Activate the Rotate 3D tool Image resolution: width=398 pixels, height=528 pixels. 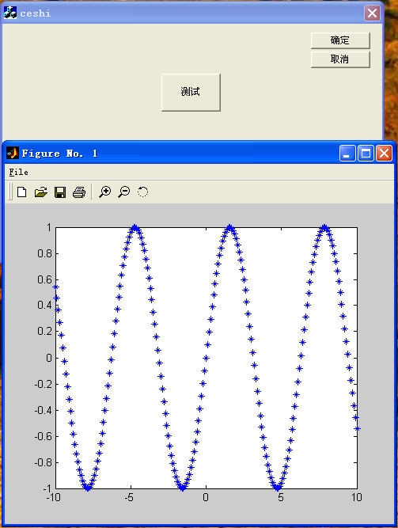click(142, 192)
